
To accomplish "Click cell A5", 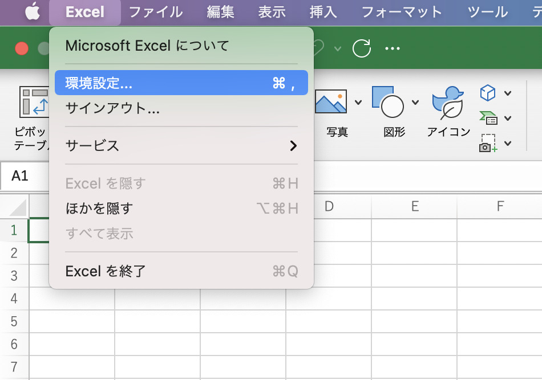I will (x=72, y=321).
